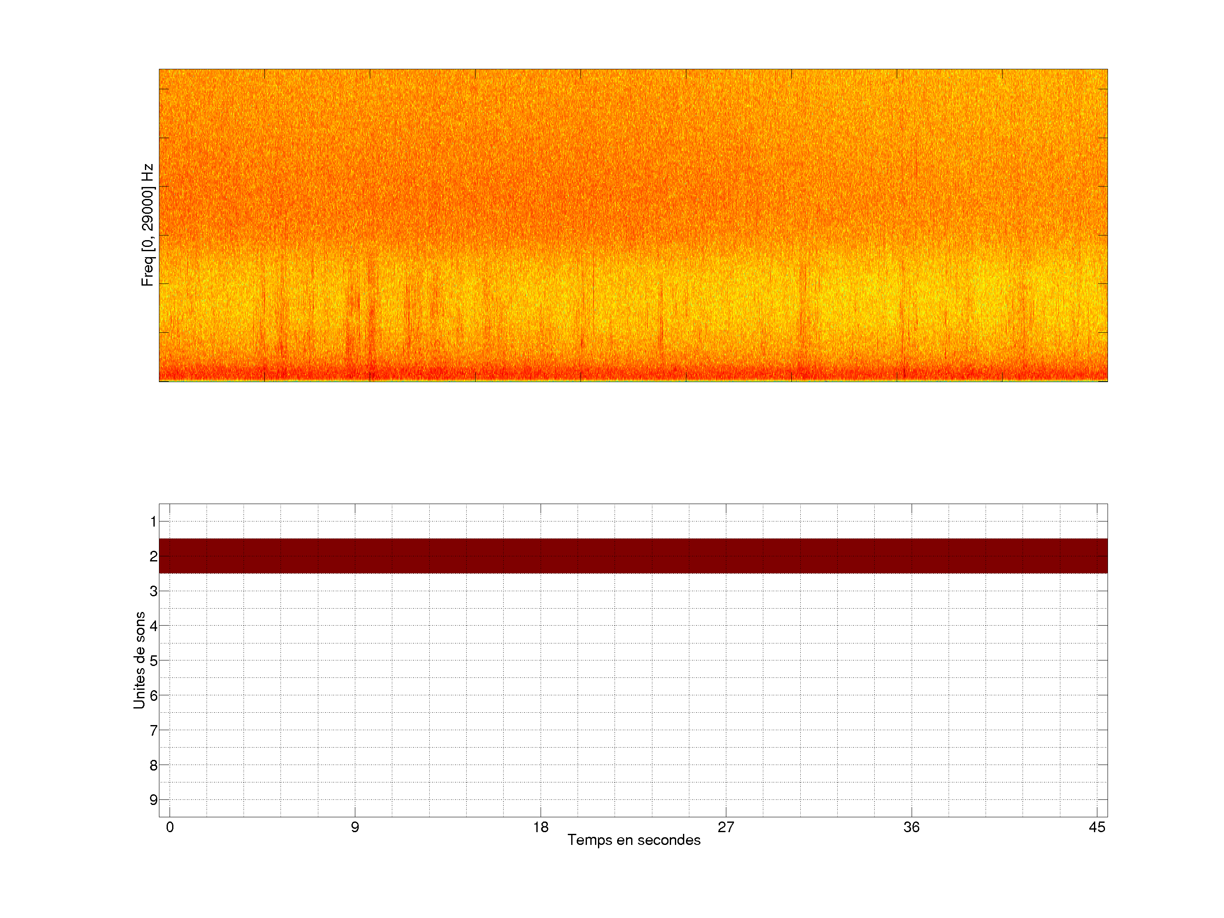Click y-axis tick label 4

pyautogui.click(x=153, y=626)
